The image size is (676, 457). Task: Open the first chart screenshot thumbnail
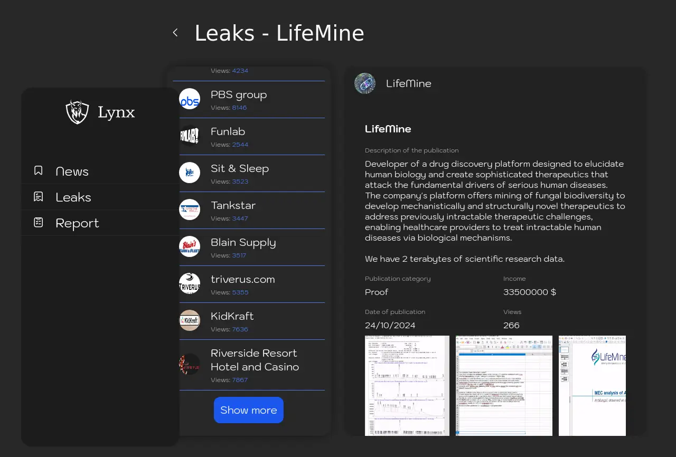[x=407, y=385]
